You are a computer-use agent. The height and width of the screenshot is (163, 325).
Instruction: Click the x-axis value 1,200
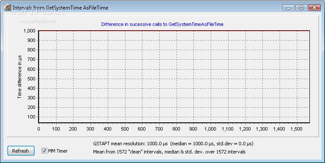(245, 129)
